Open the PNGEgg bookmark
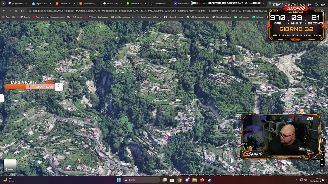The width and height of the screenshot is (328, 184). pos(96,17)
